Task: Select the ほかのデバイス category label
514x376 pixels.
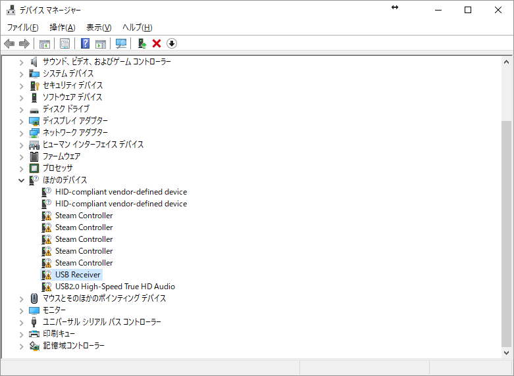Action: [65, 180]
